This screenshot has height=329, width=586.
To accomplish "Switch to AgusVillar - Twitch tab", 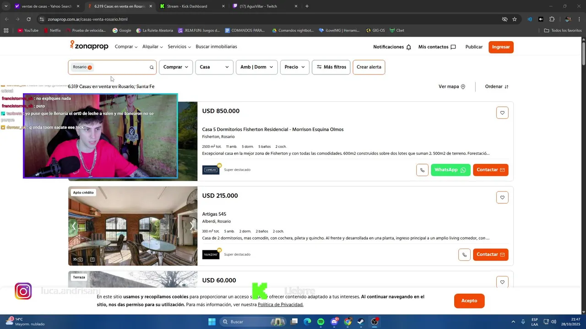I will [266, 6].
